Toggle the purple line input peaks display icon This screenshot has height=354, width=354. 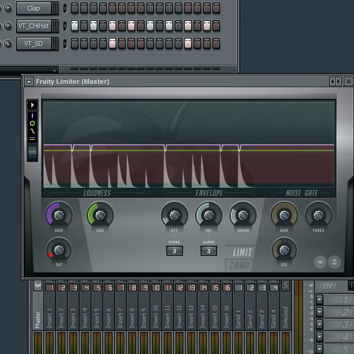coord(32,116)
